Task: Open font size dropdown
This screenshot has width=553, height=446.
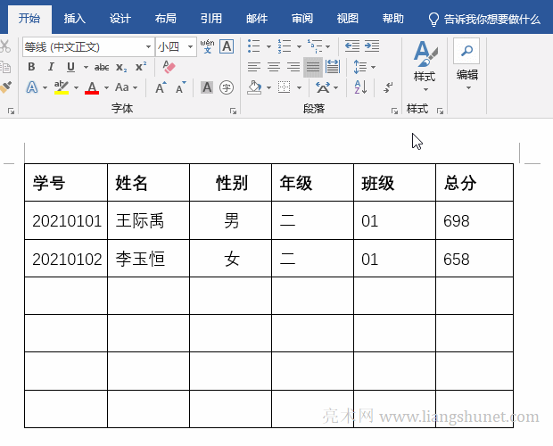Action: (x=191, y=46)
